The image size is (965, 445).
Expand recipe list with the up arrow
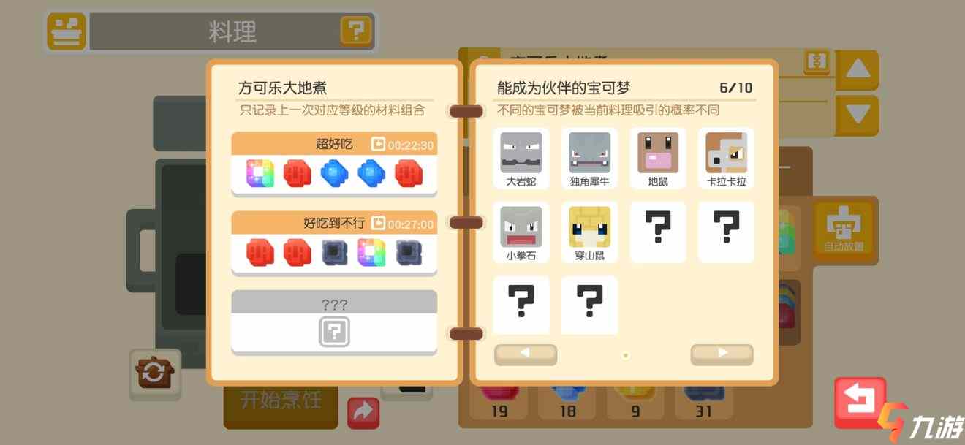tap(857, 70)
